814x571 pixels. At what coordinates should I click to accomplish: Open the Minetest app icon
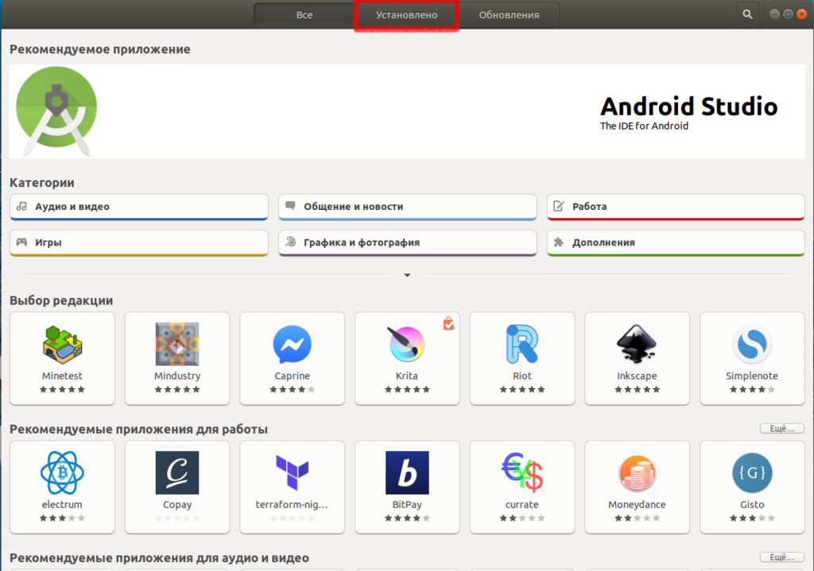(x=62, y=344)
